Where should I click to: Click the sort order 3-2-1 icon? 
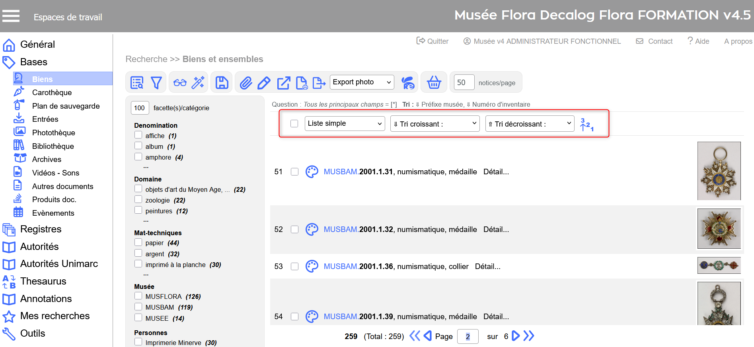[586, 124]
